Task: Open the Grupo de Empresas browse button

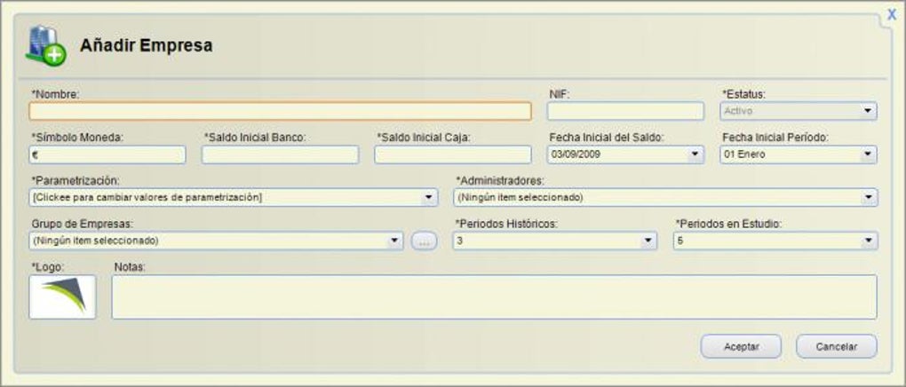Action: [x=424, y=241]
